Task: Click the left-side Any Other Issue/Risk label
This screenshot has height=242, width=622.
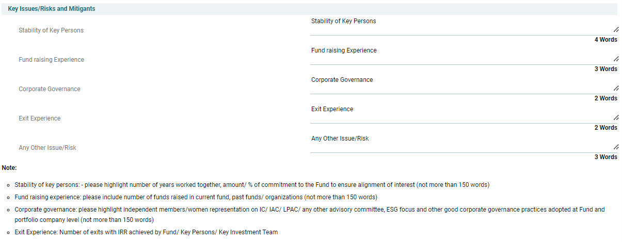Action: point(47,148)
